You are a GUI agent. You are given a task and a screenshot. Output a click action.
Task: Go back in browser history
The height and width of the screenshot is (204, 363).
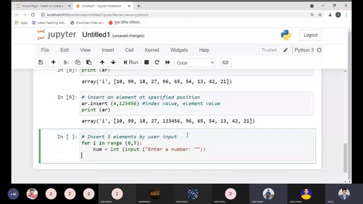[x=17, y=15]
